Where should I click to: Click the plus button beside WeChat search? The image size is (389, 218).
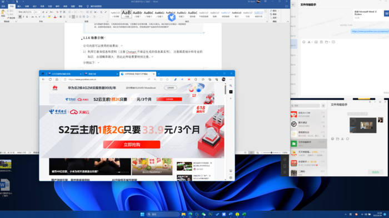coord(323,106)
